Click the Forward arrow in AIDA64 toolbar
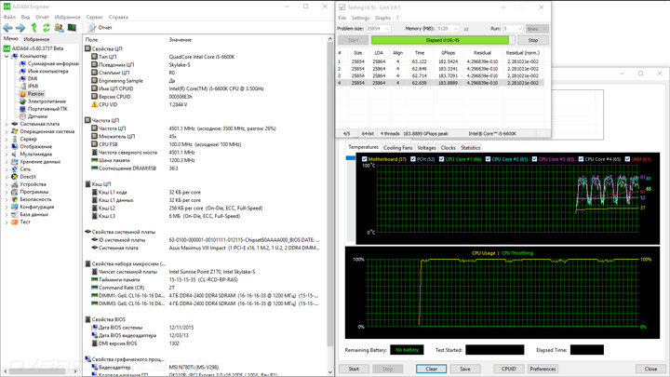The image size is (670, 377). click(20, 28)
